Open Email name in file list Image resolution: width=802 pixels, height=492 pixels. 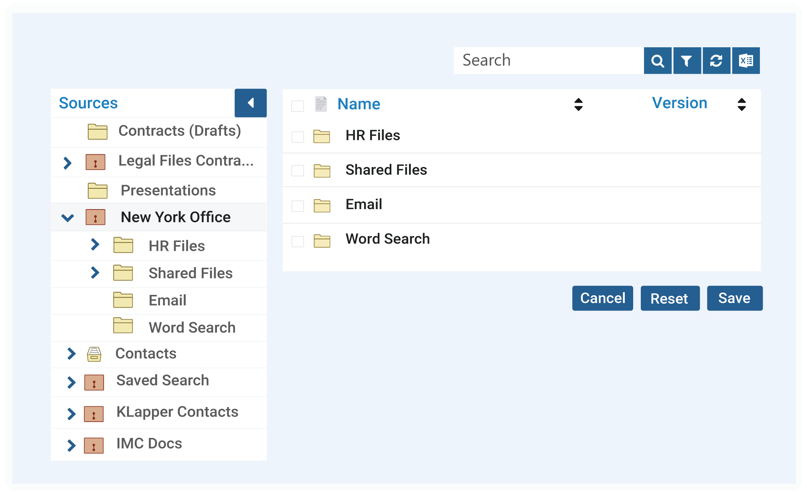coord(364,204)
